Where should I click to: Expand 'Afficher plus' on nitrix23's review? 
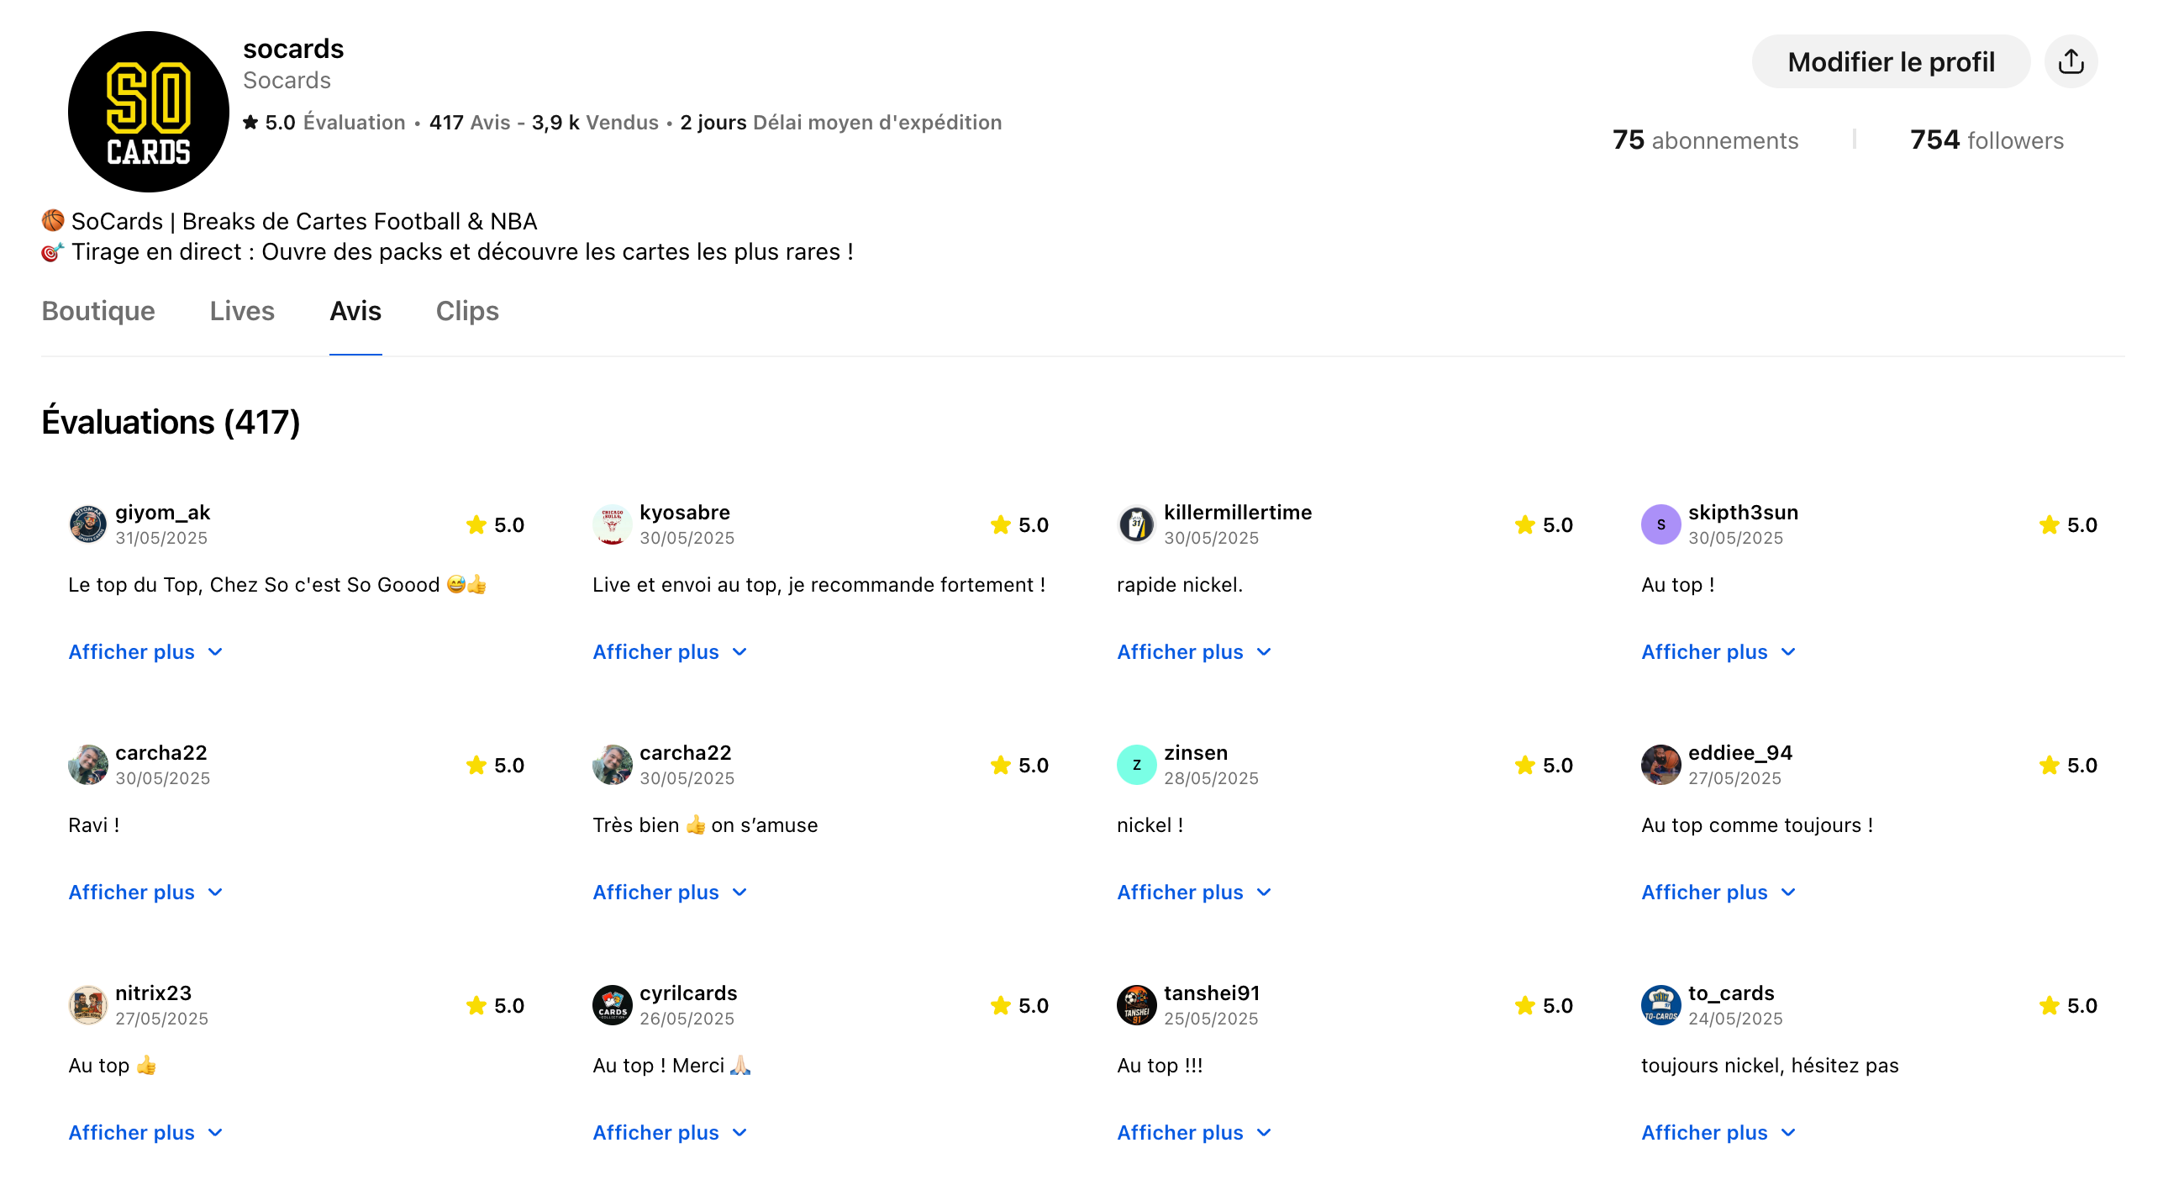146,1133
